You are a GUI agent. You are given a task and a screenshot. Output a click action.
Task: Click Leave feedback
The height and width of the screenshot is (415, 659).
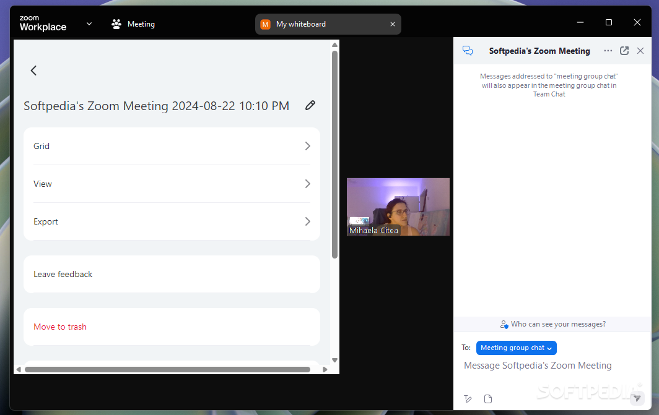tap(172, 274)
